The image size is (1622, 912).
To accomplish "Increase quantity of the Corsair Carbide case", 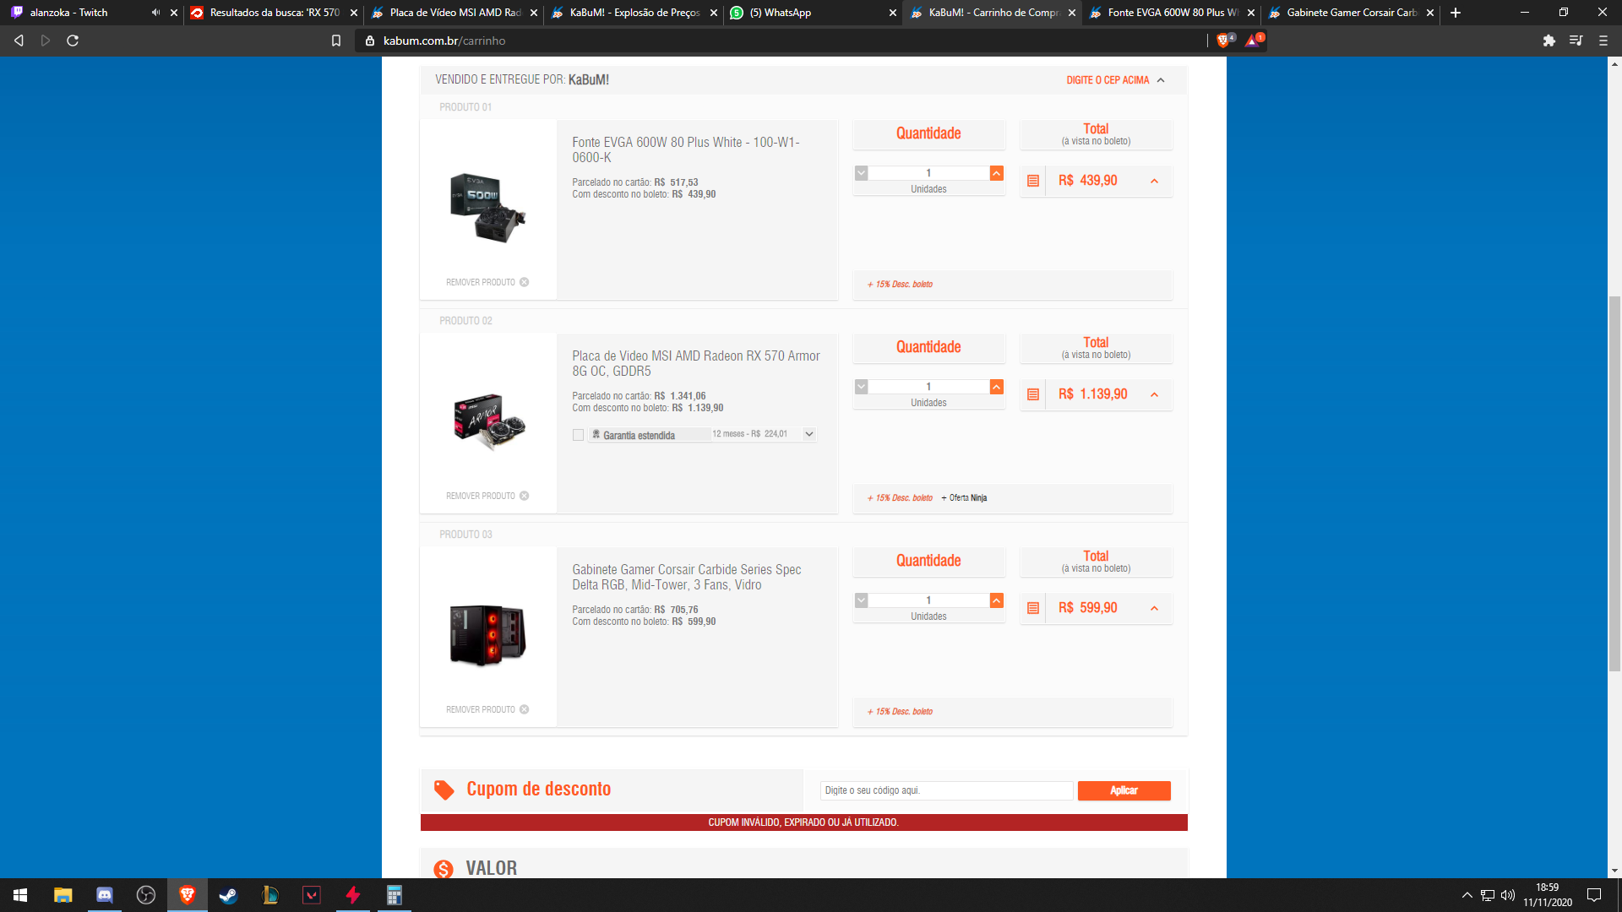I will (997, 600).
